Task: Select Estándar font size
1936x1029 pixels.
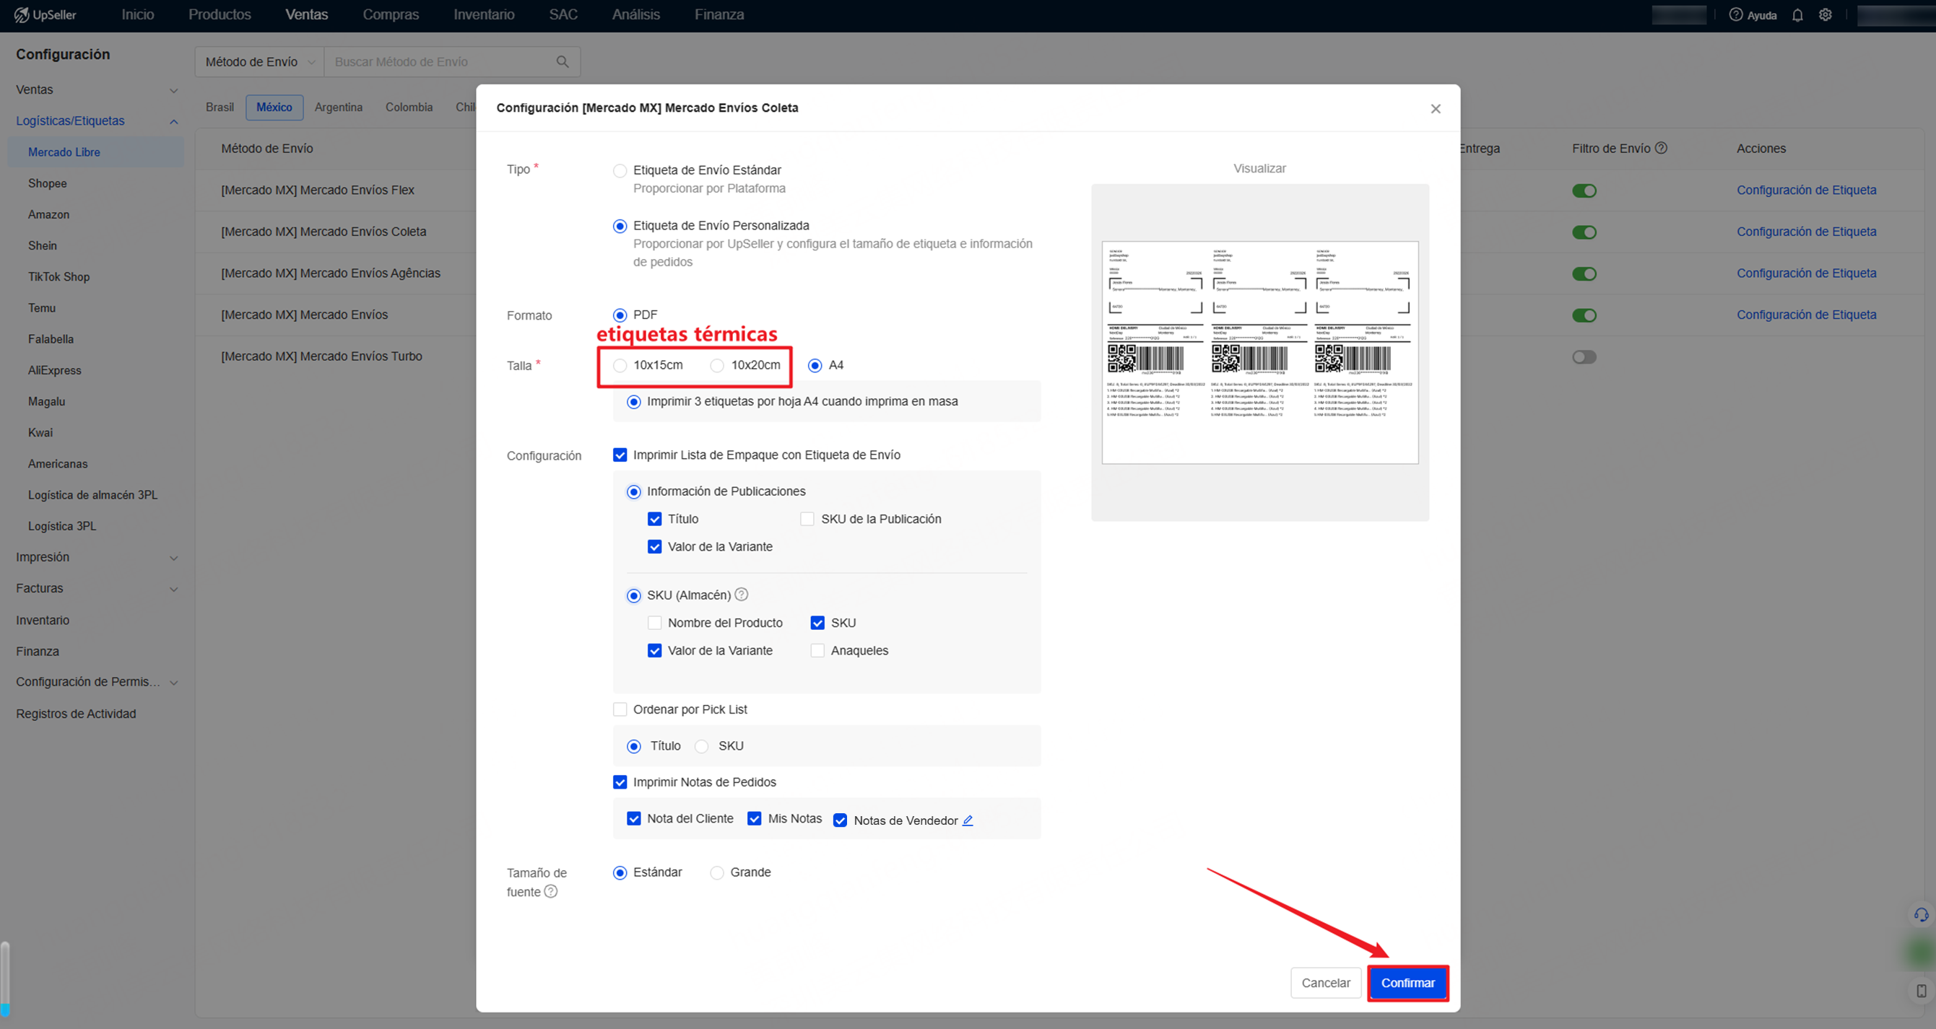Action: click(x=620, y=872)
